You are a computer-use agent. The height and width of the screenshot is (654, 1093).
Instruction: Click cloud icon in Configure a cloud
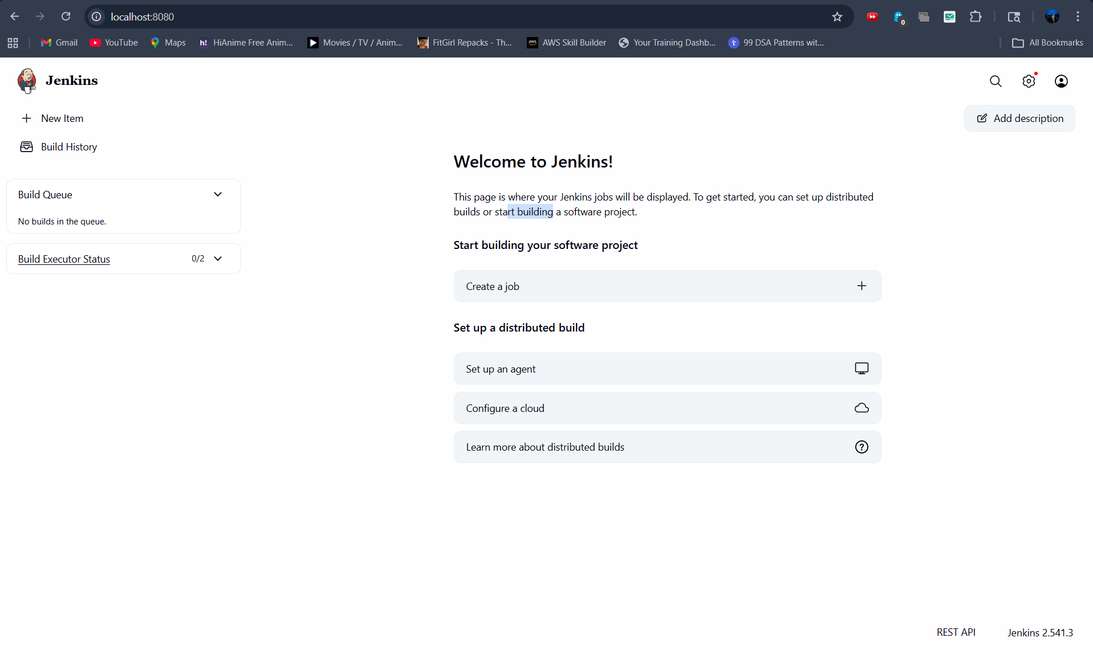click(862, 408)
